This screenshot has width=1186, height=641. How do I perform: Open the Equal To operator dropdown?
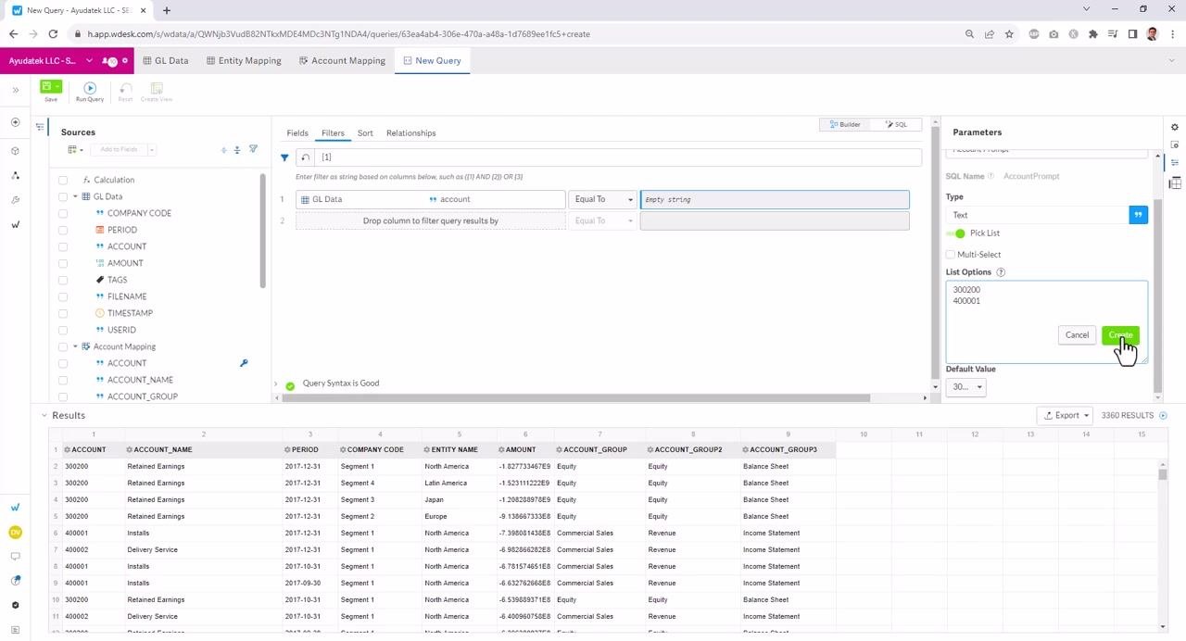[602, 199]
